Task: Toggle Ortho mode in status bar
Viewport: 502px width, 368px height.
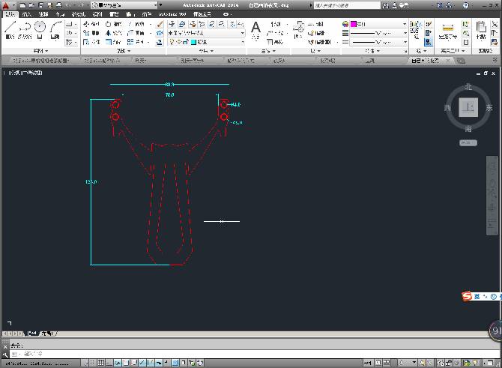Action: pos(109,363)
